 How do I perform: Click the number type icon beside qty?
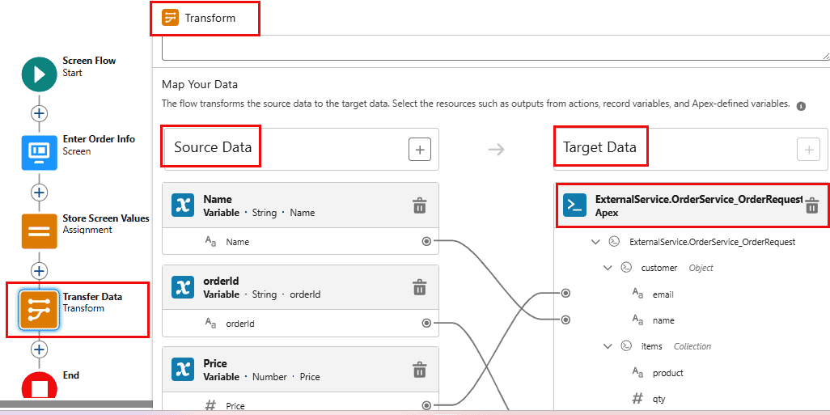[x=638, y=399]
